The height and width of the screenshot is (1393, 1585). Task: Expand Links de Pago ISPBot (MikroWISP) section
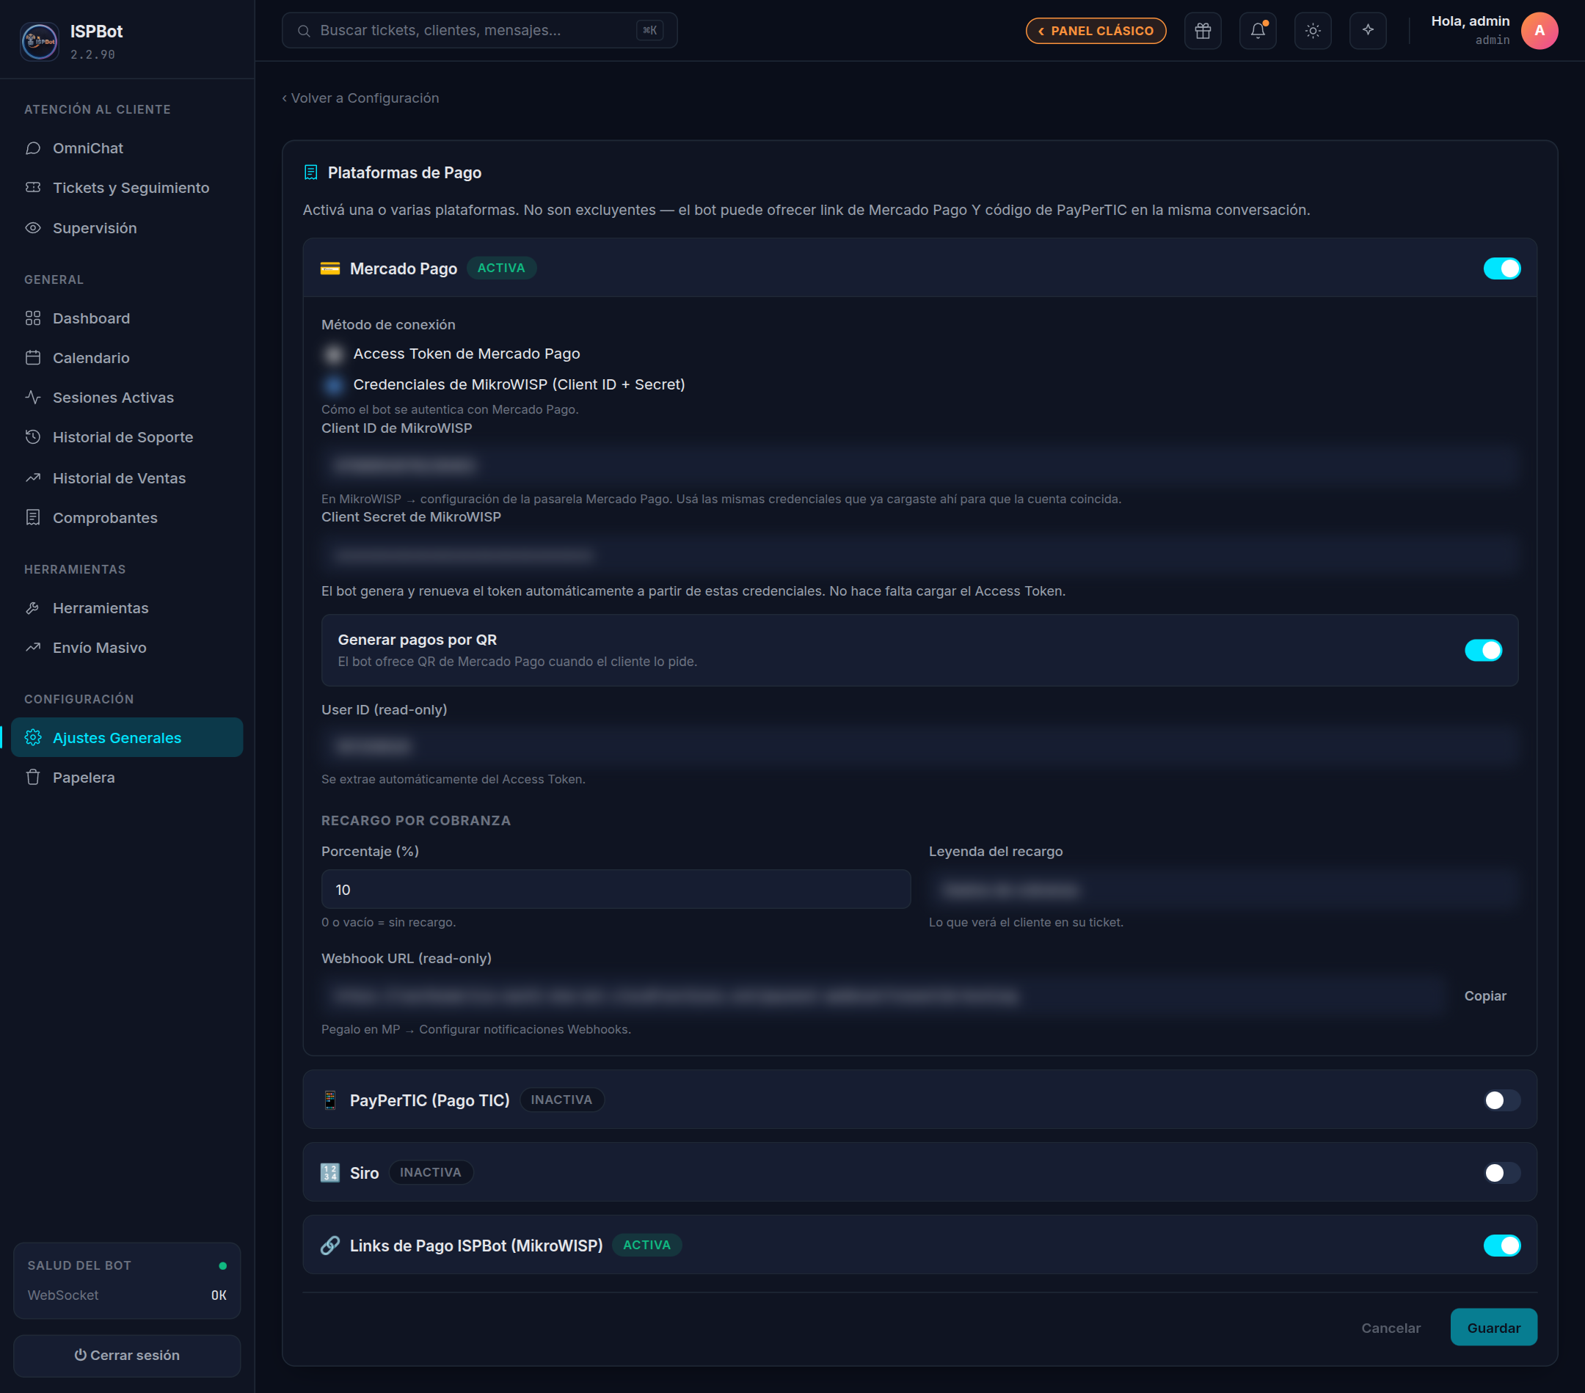click(919, 1245)
